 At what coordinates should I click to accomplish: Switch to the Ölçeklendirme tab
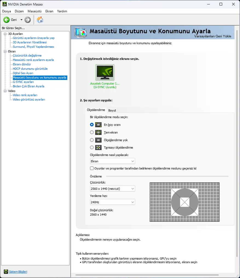(x=96, y=110)
